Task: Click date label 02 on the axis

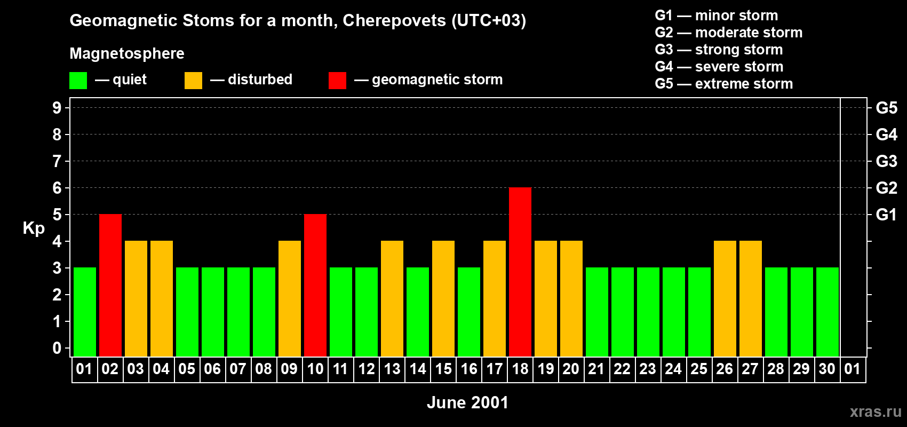Action: tap(110, 369)
